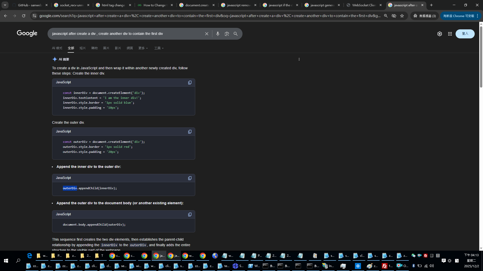Copy the outerDiv code snippet
Image resolution: width=483 pixels, height=271 pixels.
coord(190,132)
